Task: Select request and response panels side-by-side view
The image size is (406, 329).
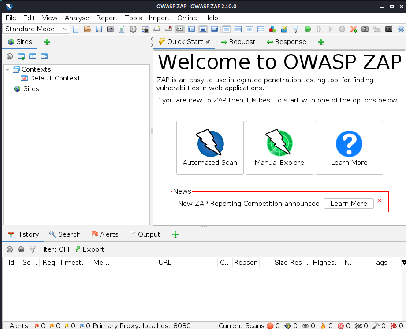Action: pyautogui.click(x=250, y=29)
